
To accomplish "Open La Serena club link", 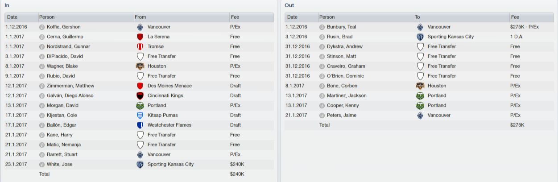I will click(159, 37).
